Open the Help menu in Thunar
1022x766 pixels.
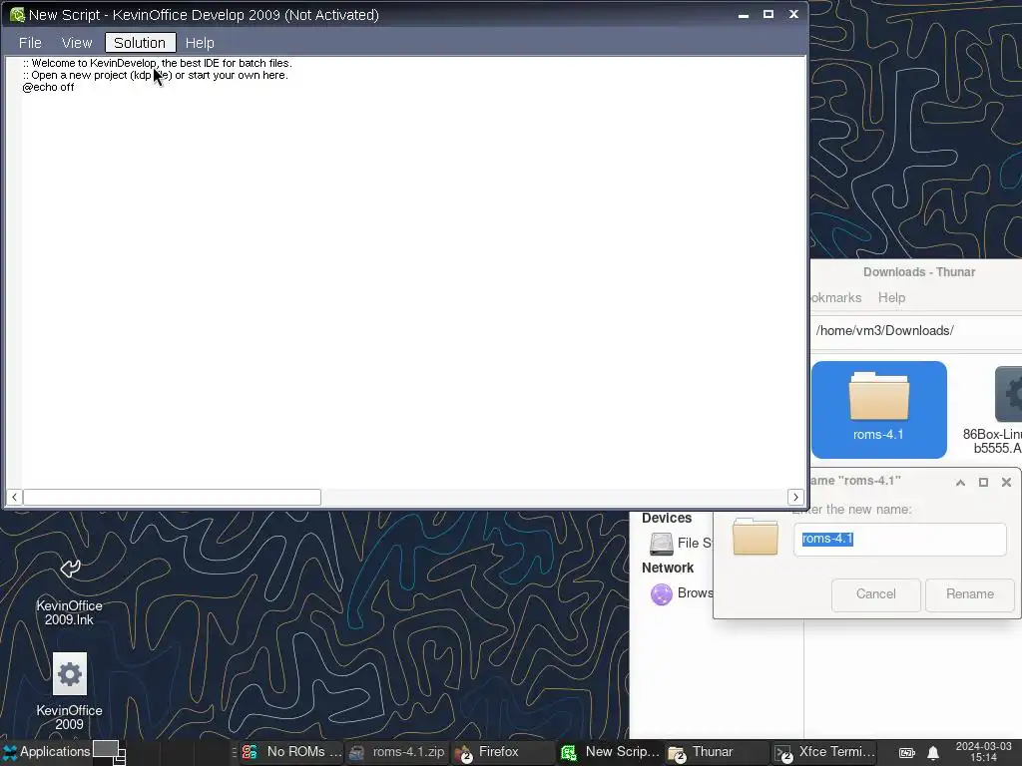point(891,297)
